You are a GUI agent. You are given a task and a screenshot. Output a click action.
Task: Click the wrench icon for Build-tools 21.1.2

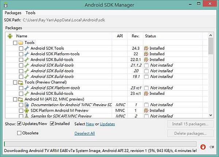(x=27, y=65)
